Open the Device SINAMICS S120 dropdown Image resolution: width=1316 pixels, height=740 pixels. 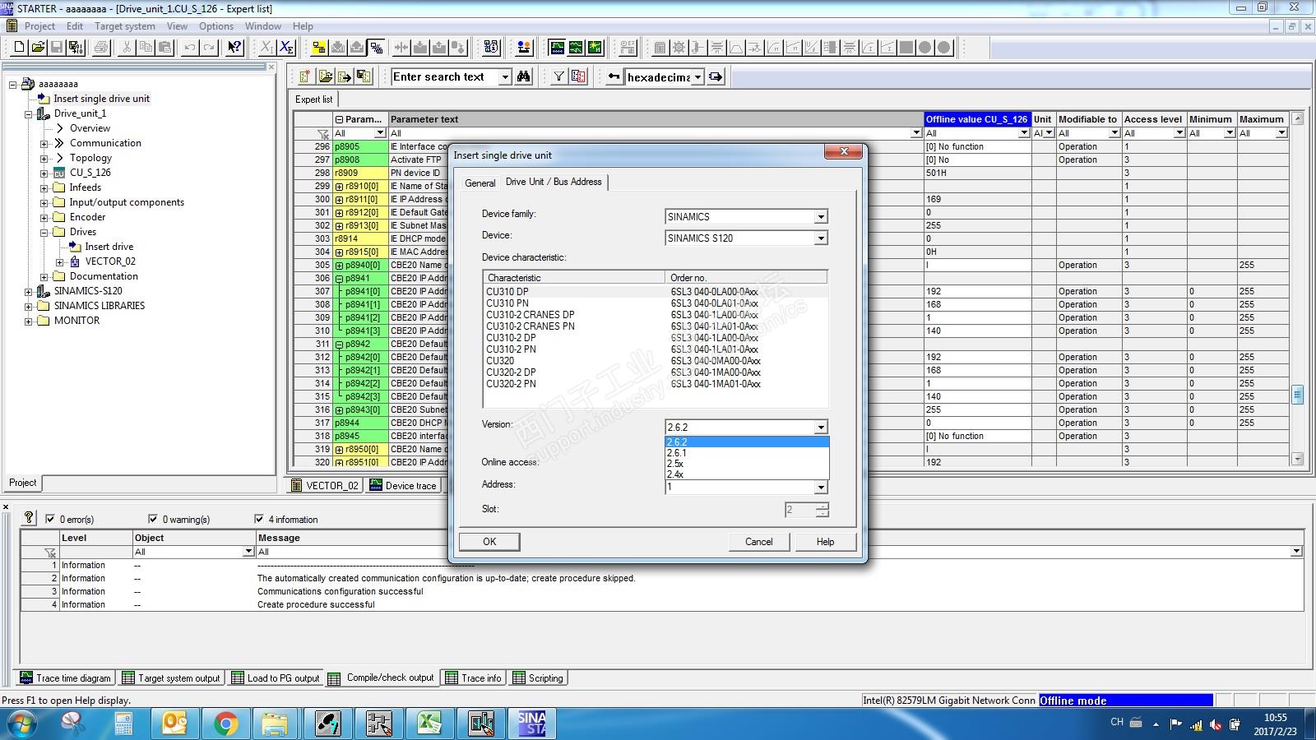point(820,238)
